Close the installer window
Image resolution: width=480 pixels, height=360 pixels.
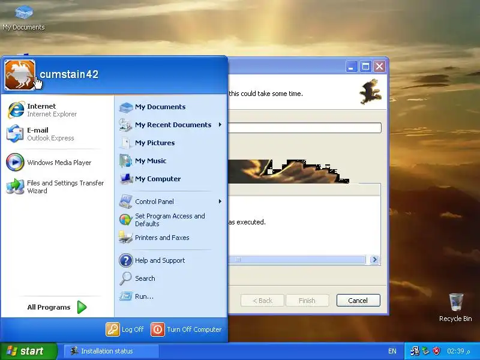379,67
